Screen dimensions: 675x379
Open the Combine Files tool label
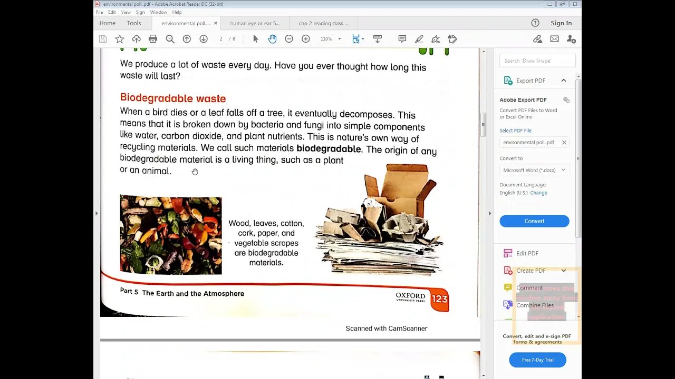pyautogui.click(x=535, y=305)
